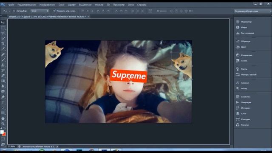Open the Операции actions panel
The width and height of the screenshot is (272, 153).
(x=244, y=102)
